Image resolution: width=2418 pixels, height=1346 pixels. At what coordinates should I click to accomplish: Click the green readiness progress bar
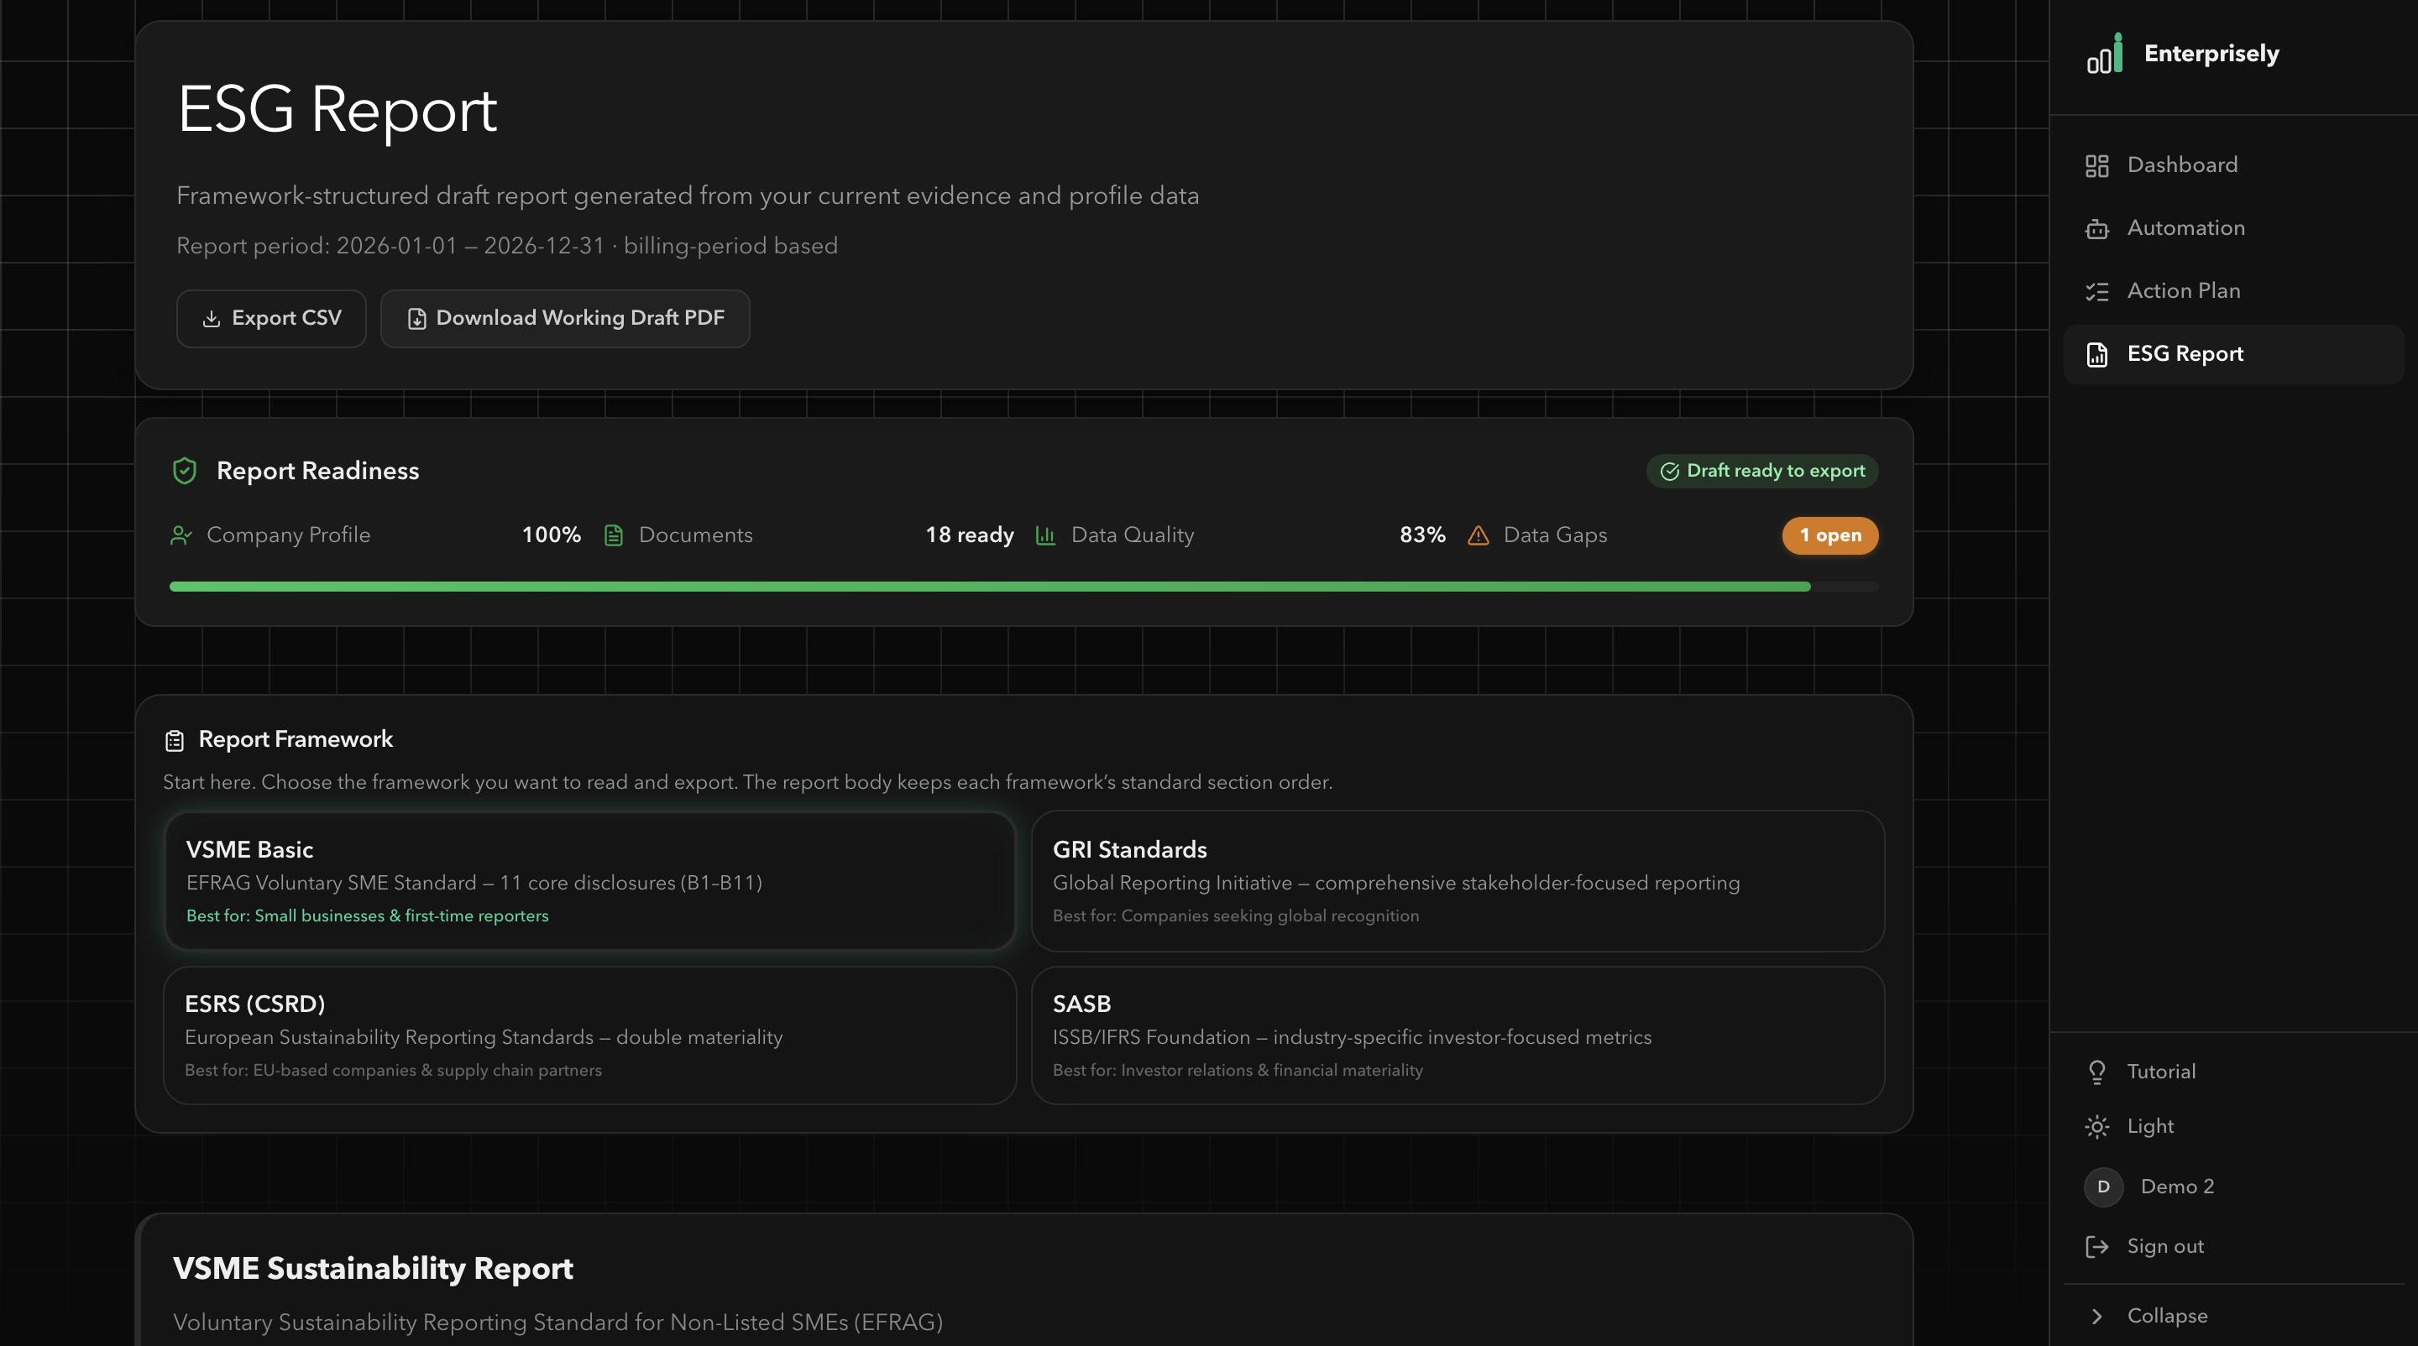click(988, 587)
